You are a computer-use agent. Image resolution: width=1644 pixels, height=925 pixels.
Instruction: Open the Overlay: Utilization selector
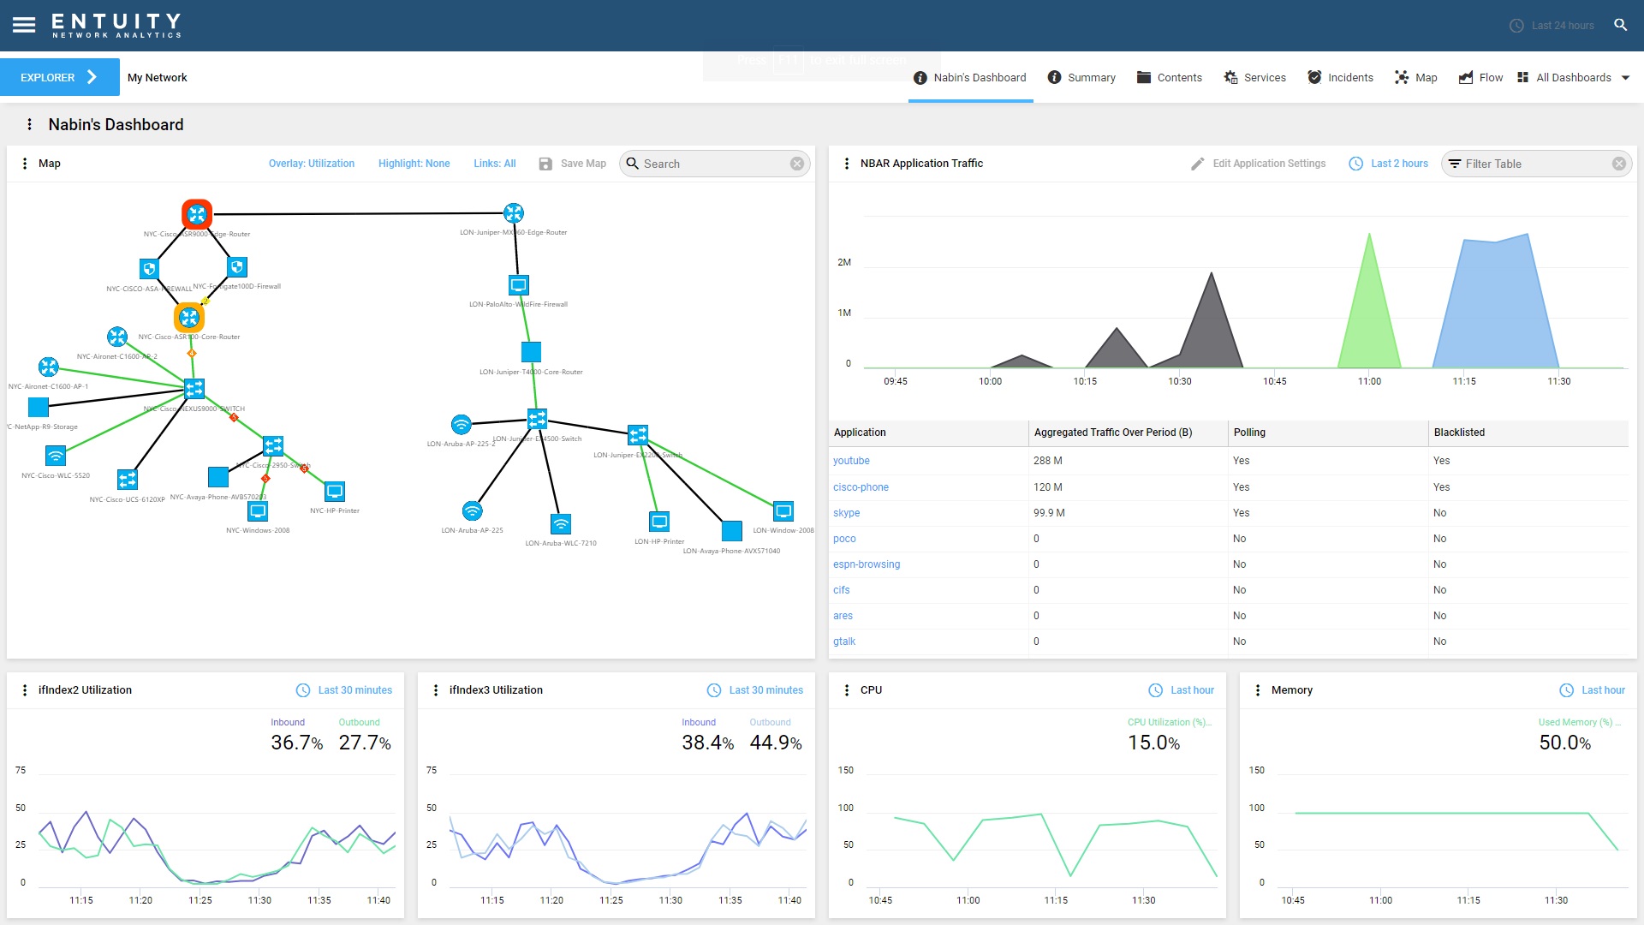point(311,164)
